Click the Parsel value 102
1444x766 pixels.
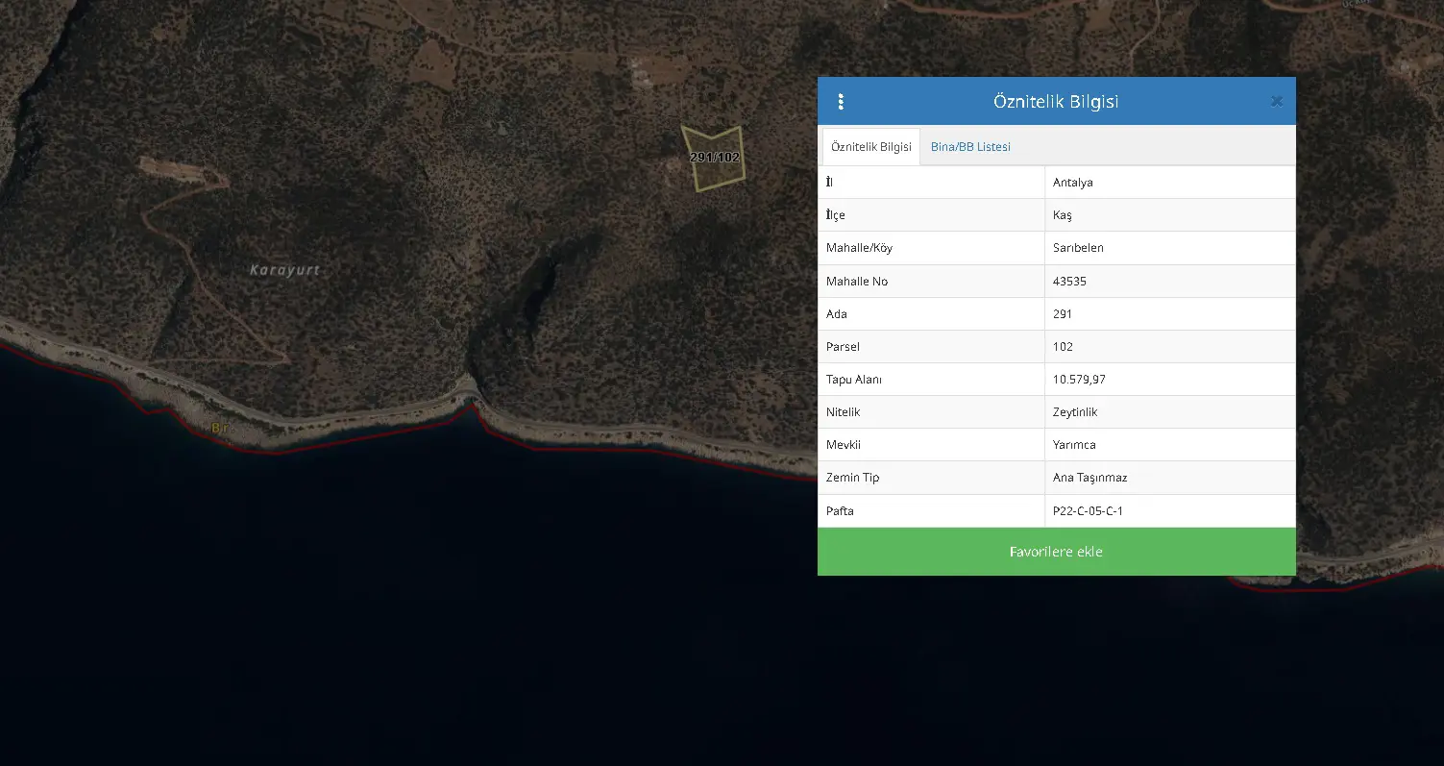coord(1063,347)
